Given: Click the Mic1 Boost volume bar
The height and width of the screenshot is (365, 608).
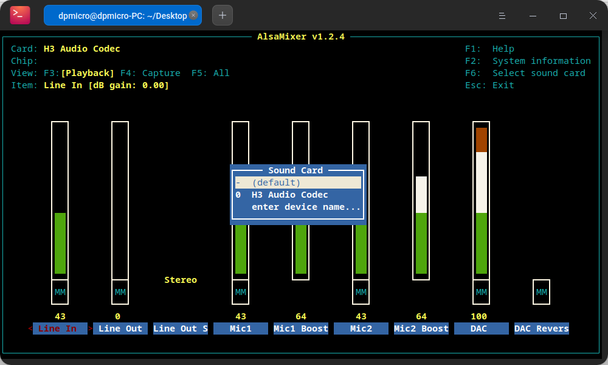Looking at the screenshot, I should pos(300,252).
